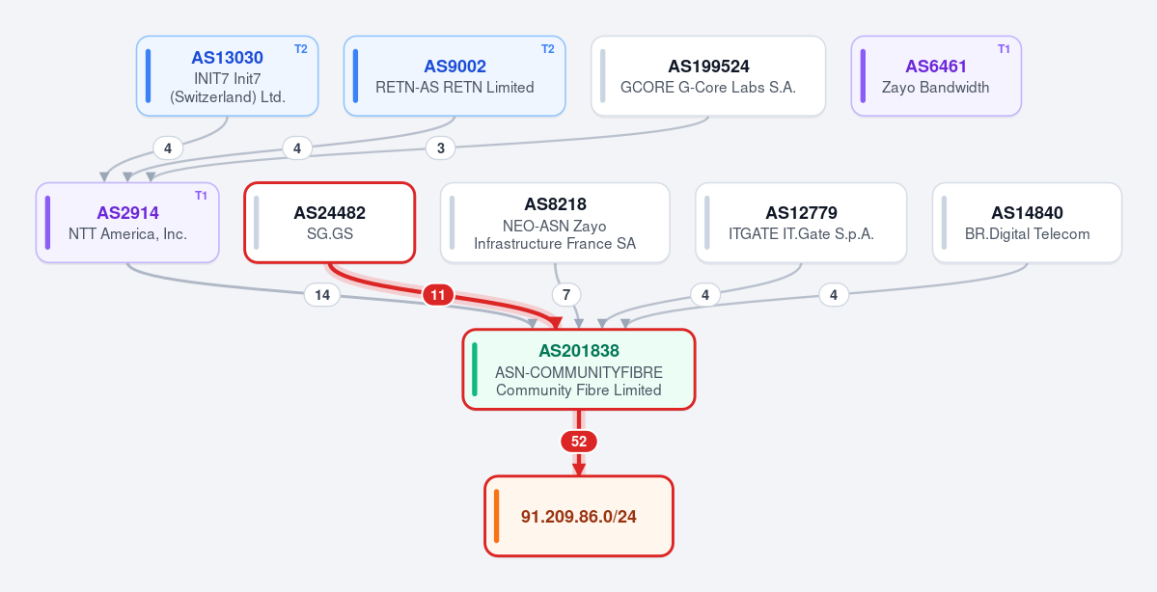This screenshot has width=1157, height=592.
Task: Select the edge count badge 14
Action: [x=322, y=296]
